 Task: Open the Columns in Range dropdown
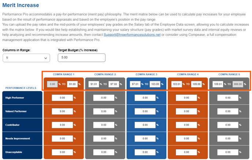coord(26,58)
